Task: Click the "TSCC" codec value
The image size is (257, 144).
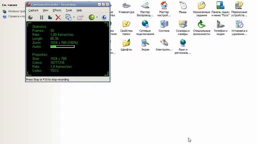Action: coord(55,71)
